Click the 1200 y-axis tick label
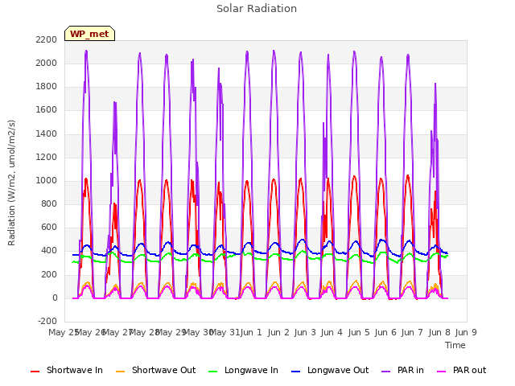Viewport: 515px width, 386px height. (x=47, y=157)
